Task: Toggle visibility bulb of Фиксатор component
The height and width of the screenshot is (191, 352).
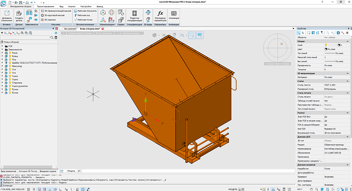Action: [10, 66]
